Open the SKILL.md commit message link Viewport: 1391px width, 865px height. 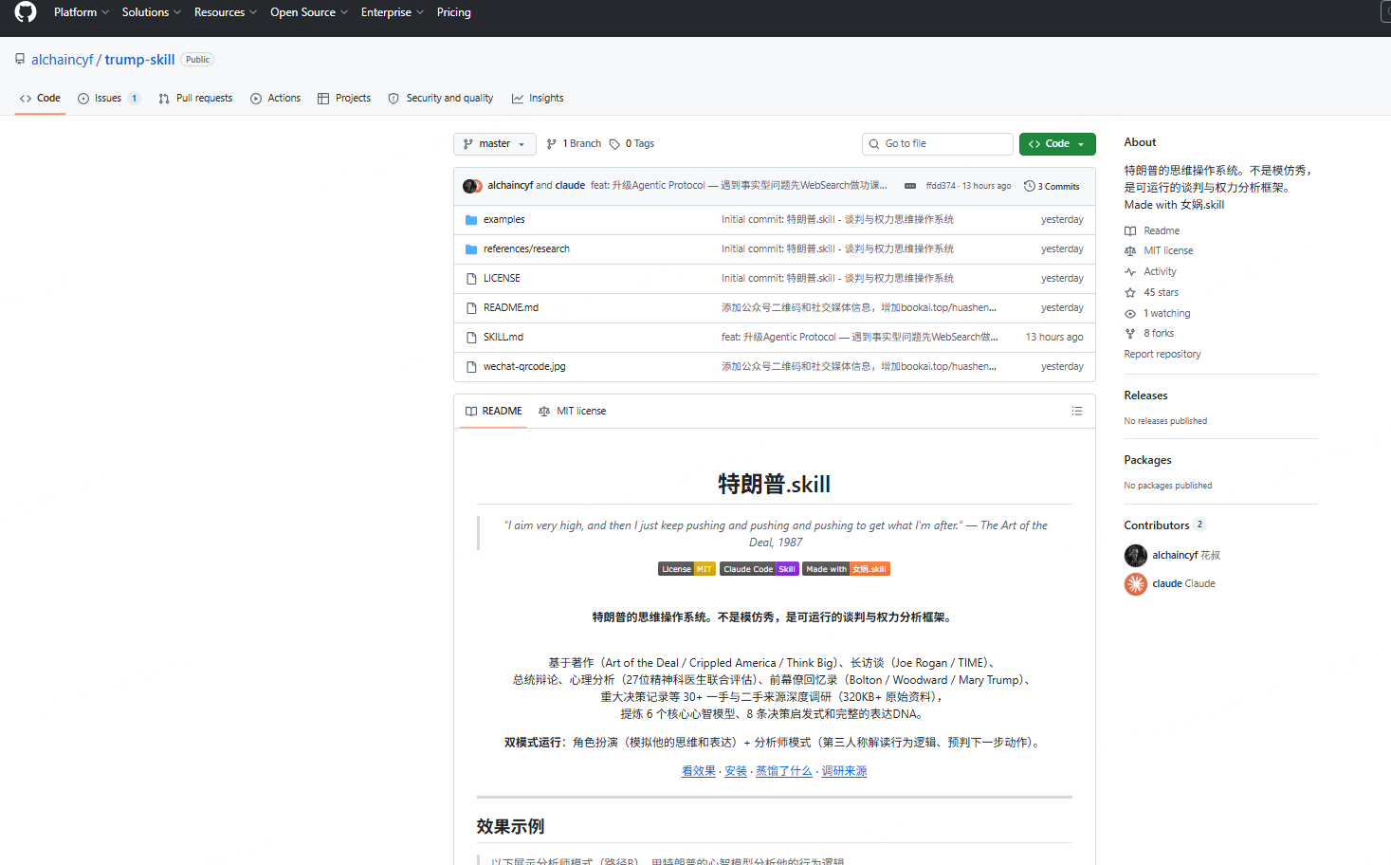tap(859, 338)
